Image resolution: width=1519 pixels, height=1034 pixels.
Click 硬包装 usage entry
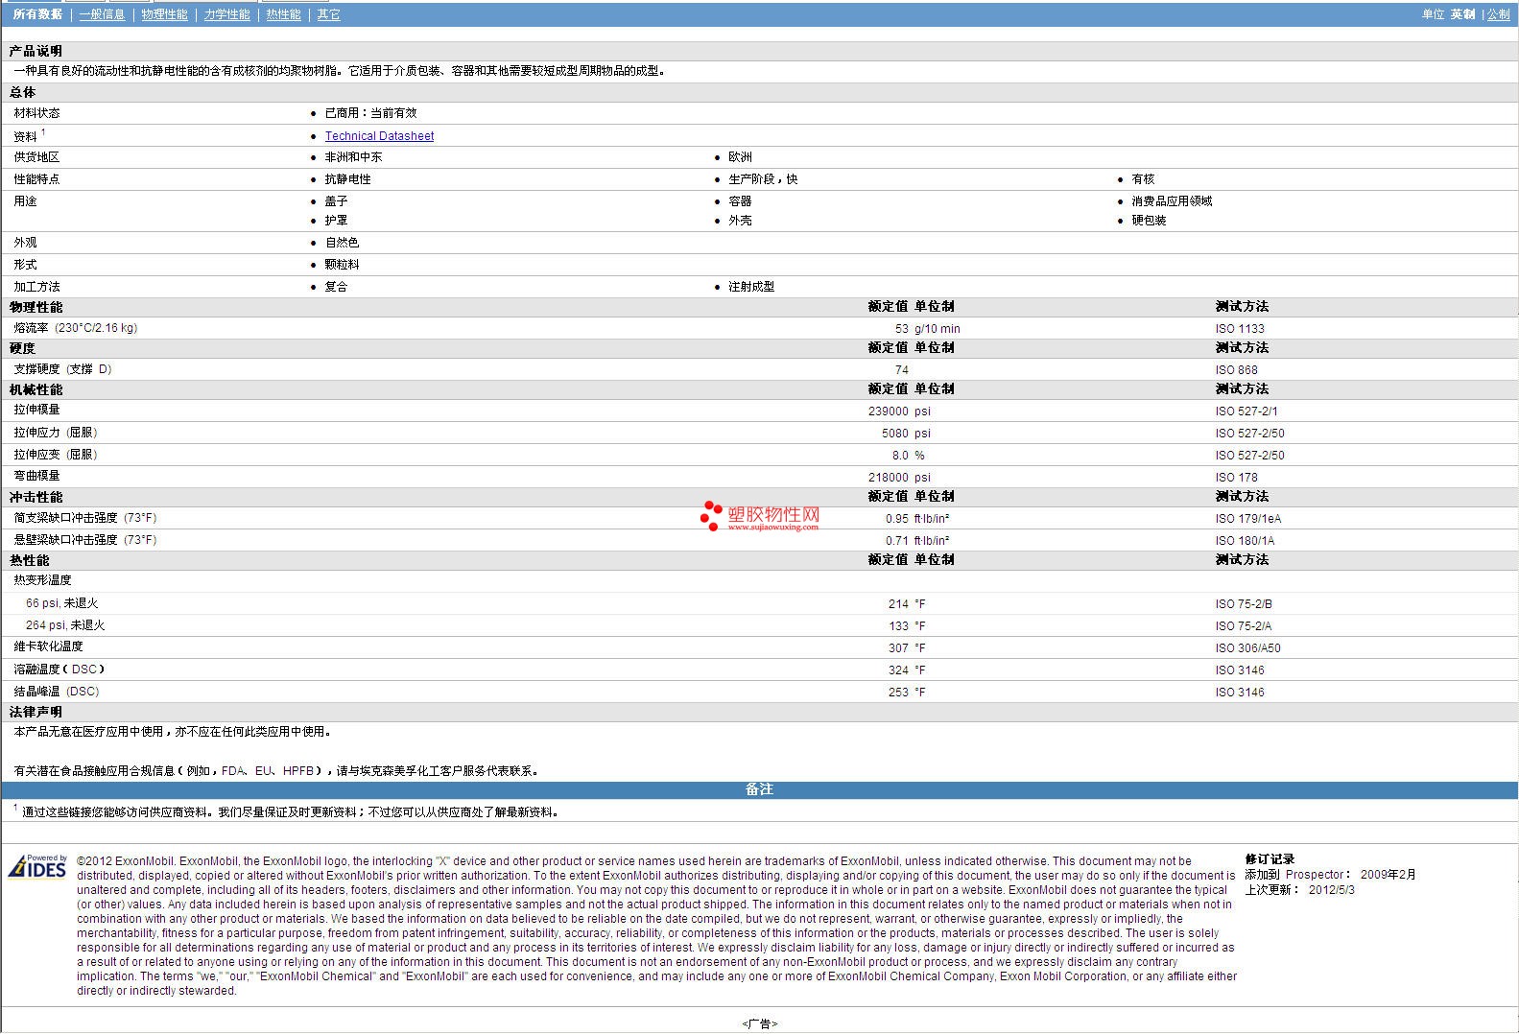point(1149,221)
